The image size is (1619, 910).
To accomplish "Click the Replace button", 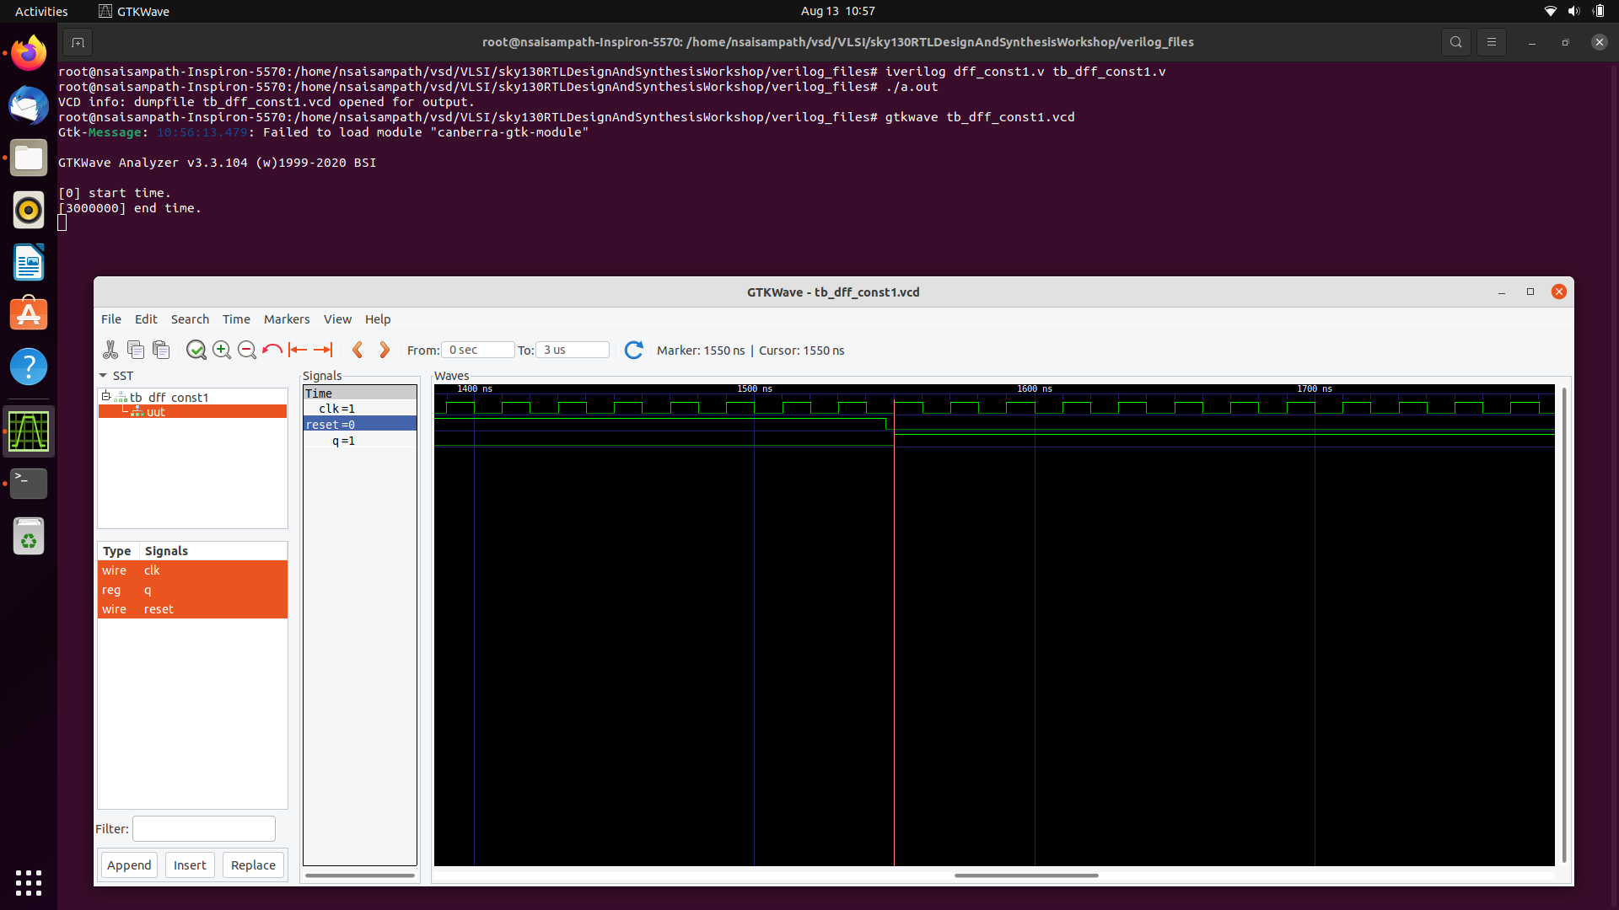I will [x=252, y=864].
